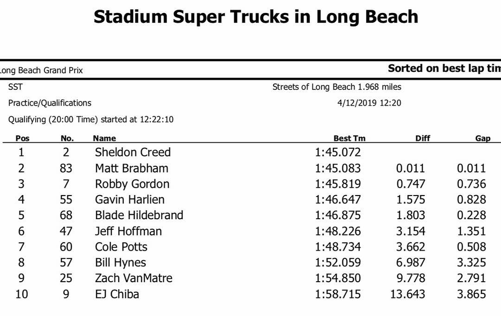The image size is (501, 316).
Task: Click the Name column header
Action: (104, 138)
